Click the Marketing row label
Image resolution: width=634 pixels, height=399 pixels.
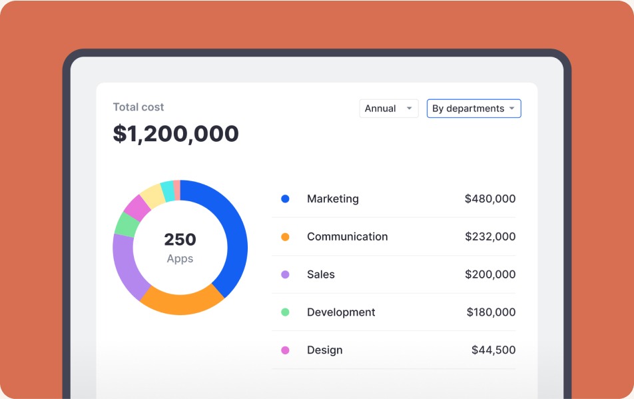333,199
